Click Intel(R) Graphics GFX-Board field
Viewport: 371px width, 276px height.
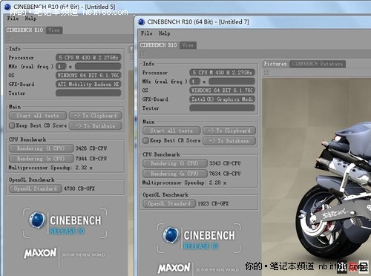click(222, 99)
